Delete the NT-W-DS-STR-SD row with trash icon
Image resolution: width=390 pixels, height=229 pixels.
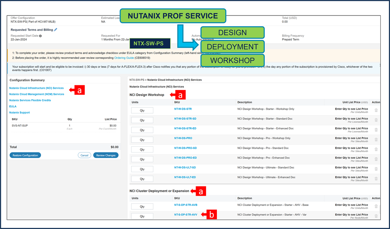coord(376,120)
